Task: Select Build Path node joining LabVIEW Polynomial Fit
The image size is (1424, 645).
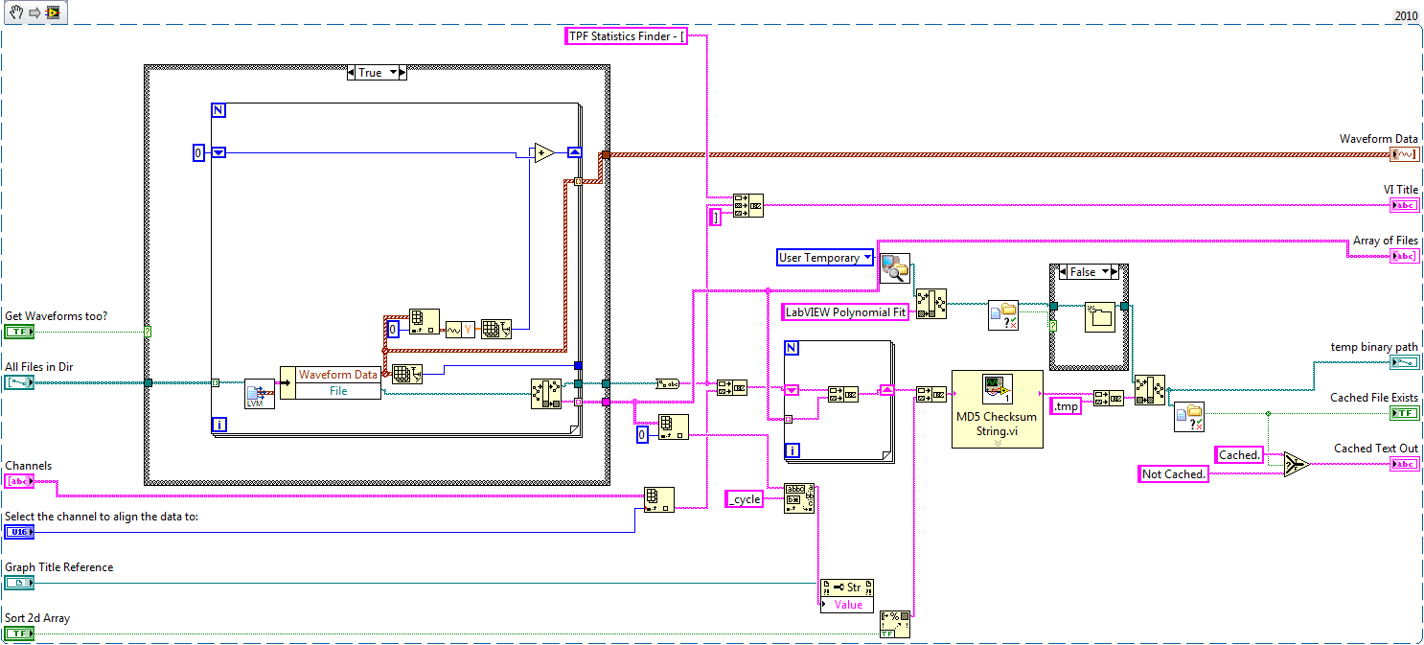Action: tap(931, 303)
